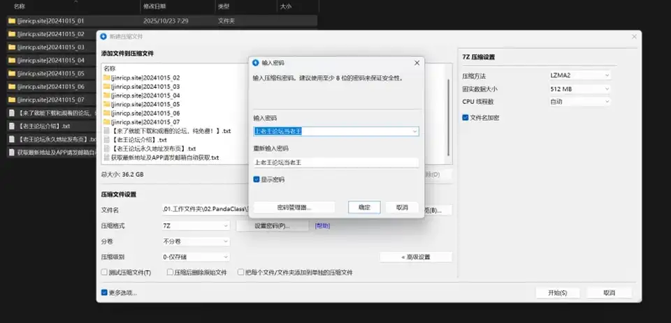671x323 pixels.
Task: Click folder icon of 20241015_02 in archive file list
Action: (107, 77)
